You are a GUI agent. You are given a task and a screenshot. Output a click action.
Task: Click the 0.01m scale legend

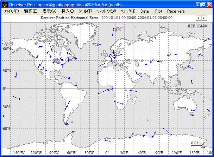coord(196,143)
